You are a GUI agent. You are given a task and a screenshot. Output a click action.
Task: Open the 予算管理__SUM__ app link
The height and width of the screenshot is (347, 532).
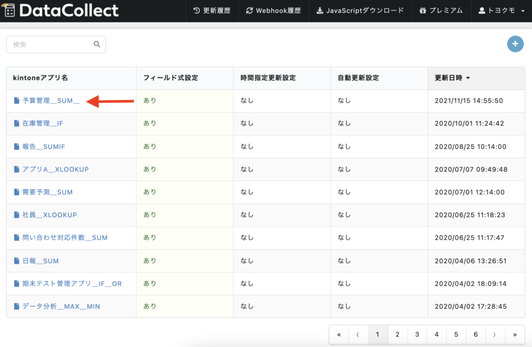50,101
